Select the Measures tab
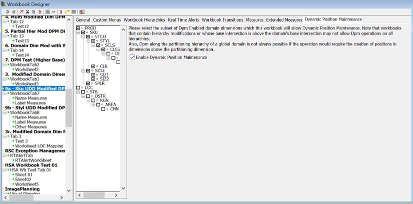413x204 pixels. click(x=255, y=19)
